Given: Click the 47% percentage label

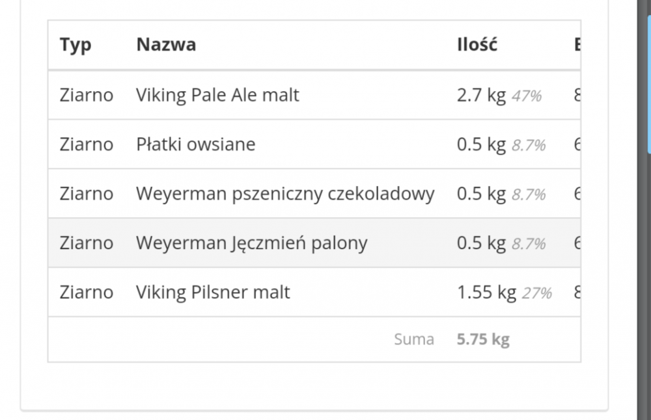Looking at the screenshot, I should point(526,96).
